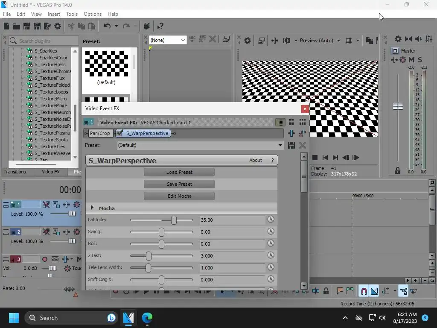Viewport: 437px width, 328px height.
Task: Switch FX window to grid view
Action: (x=303, y=122)
